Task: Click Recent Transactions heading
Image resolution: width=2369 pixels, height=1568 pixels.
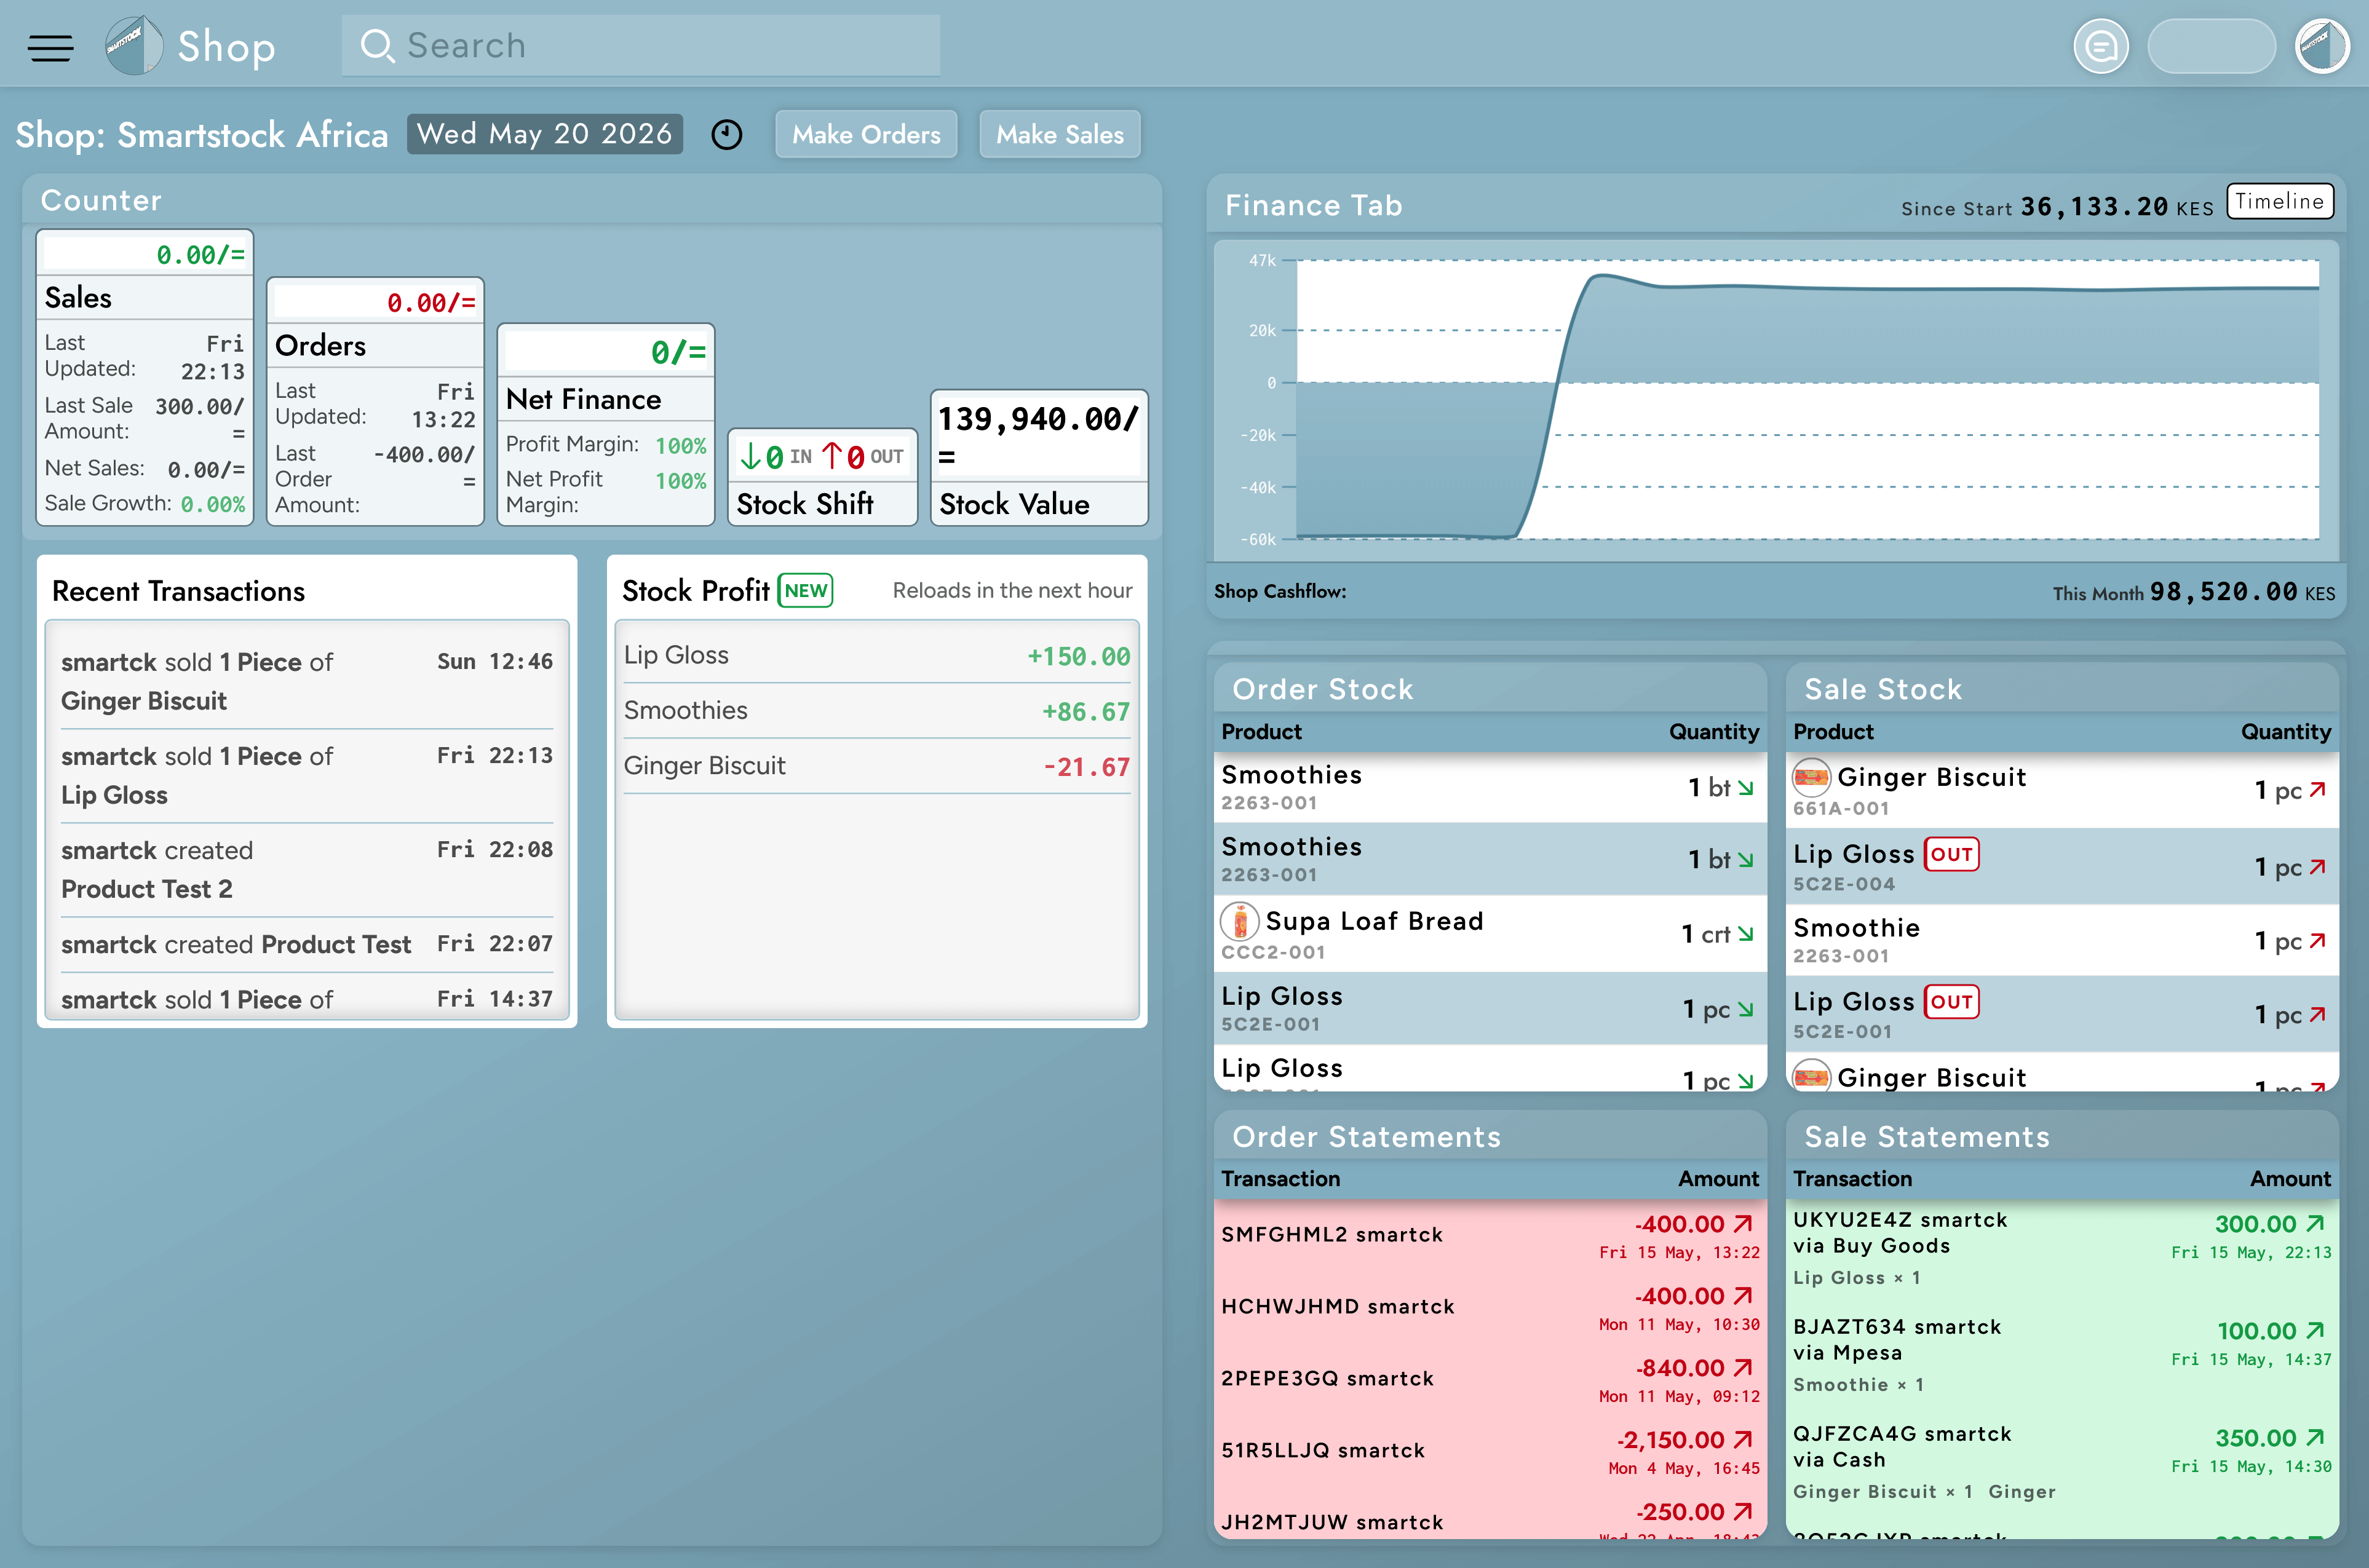Action: pyautogui.click(x=178, y=591)
